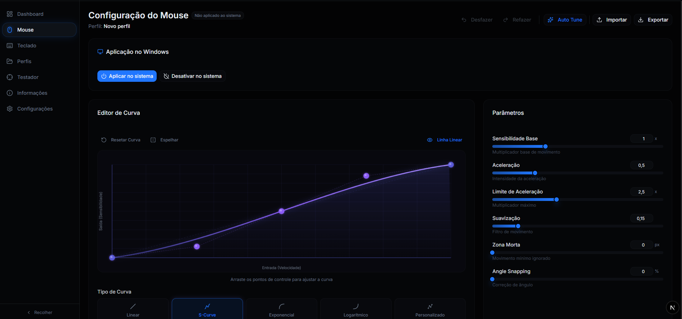The width and height of the screenshot is (682, 319).
Task: Click the Zona Morta value field
Action: (x=642, y=245)
